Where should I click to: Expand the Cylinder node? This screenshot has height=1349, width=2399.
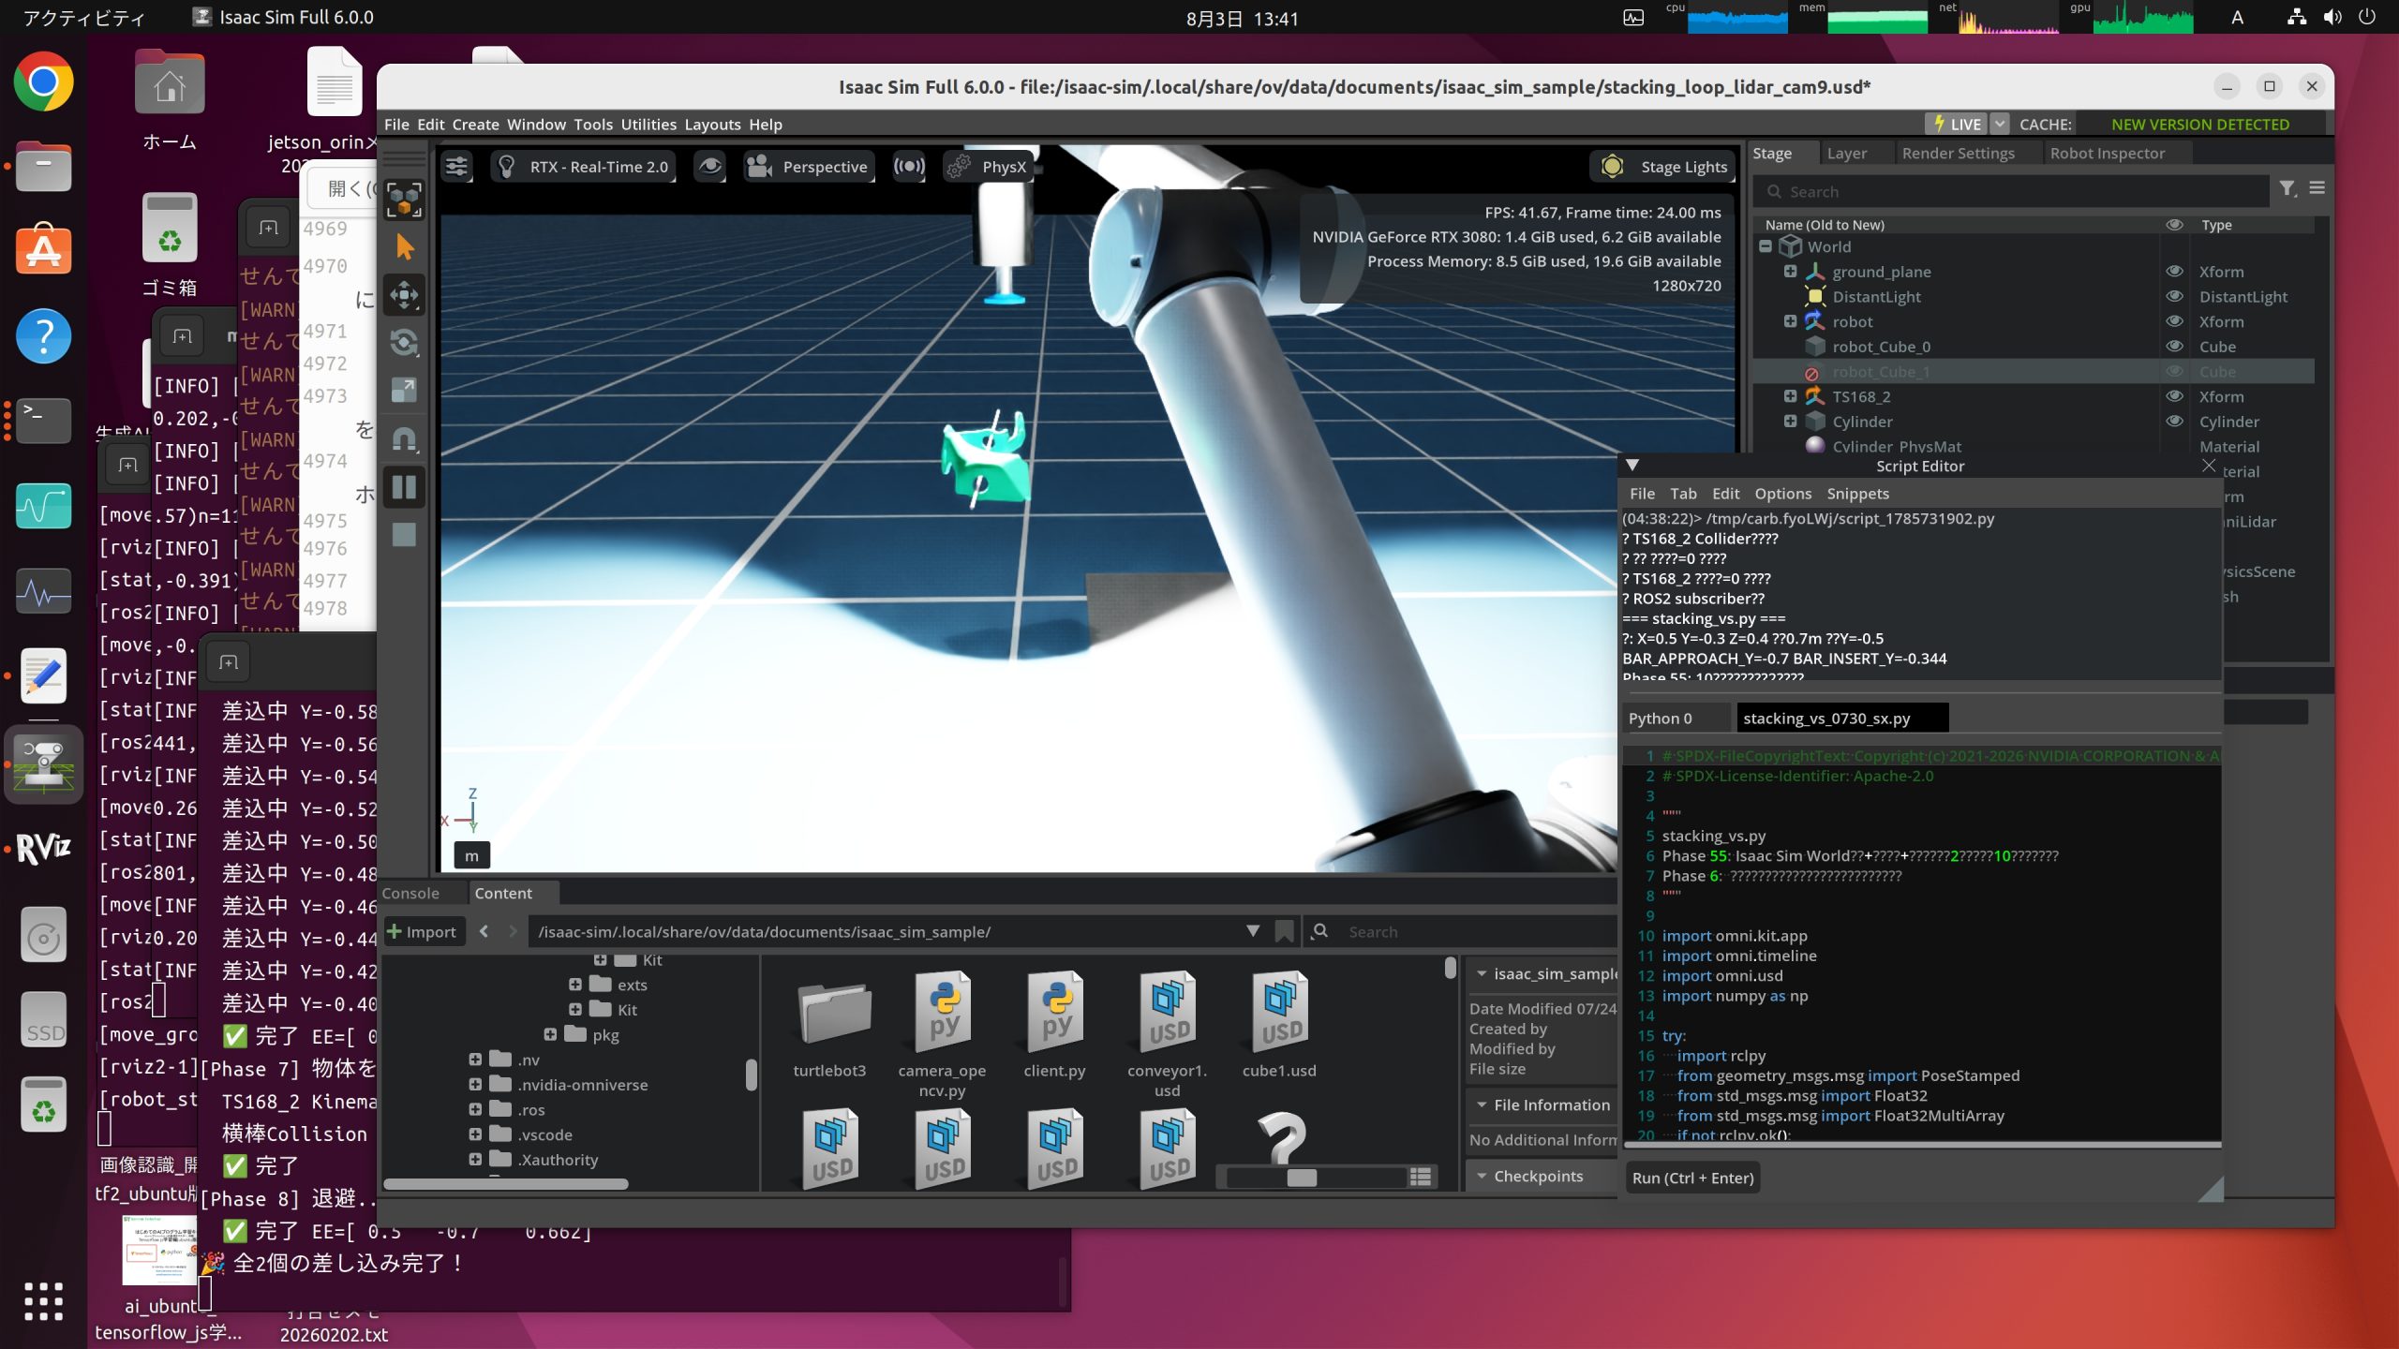1790,421
